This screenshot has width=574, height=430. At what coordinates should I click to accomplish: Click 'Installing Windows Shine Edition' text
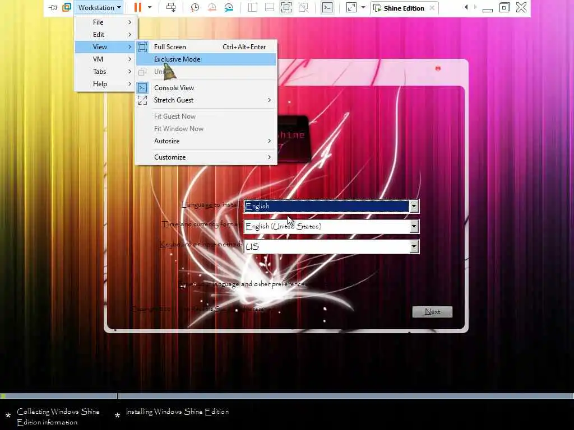coord(177,412)
